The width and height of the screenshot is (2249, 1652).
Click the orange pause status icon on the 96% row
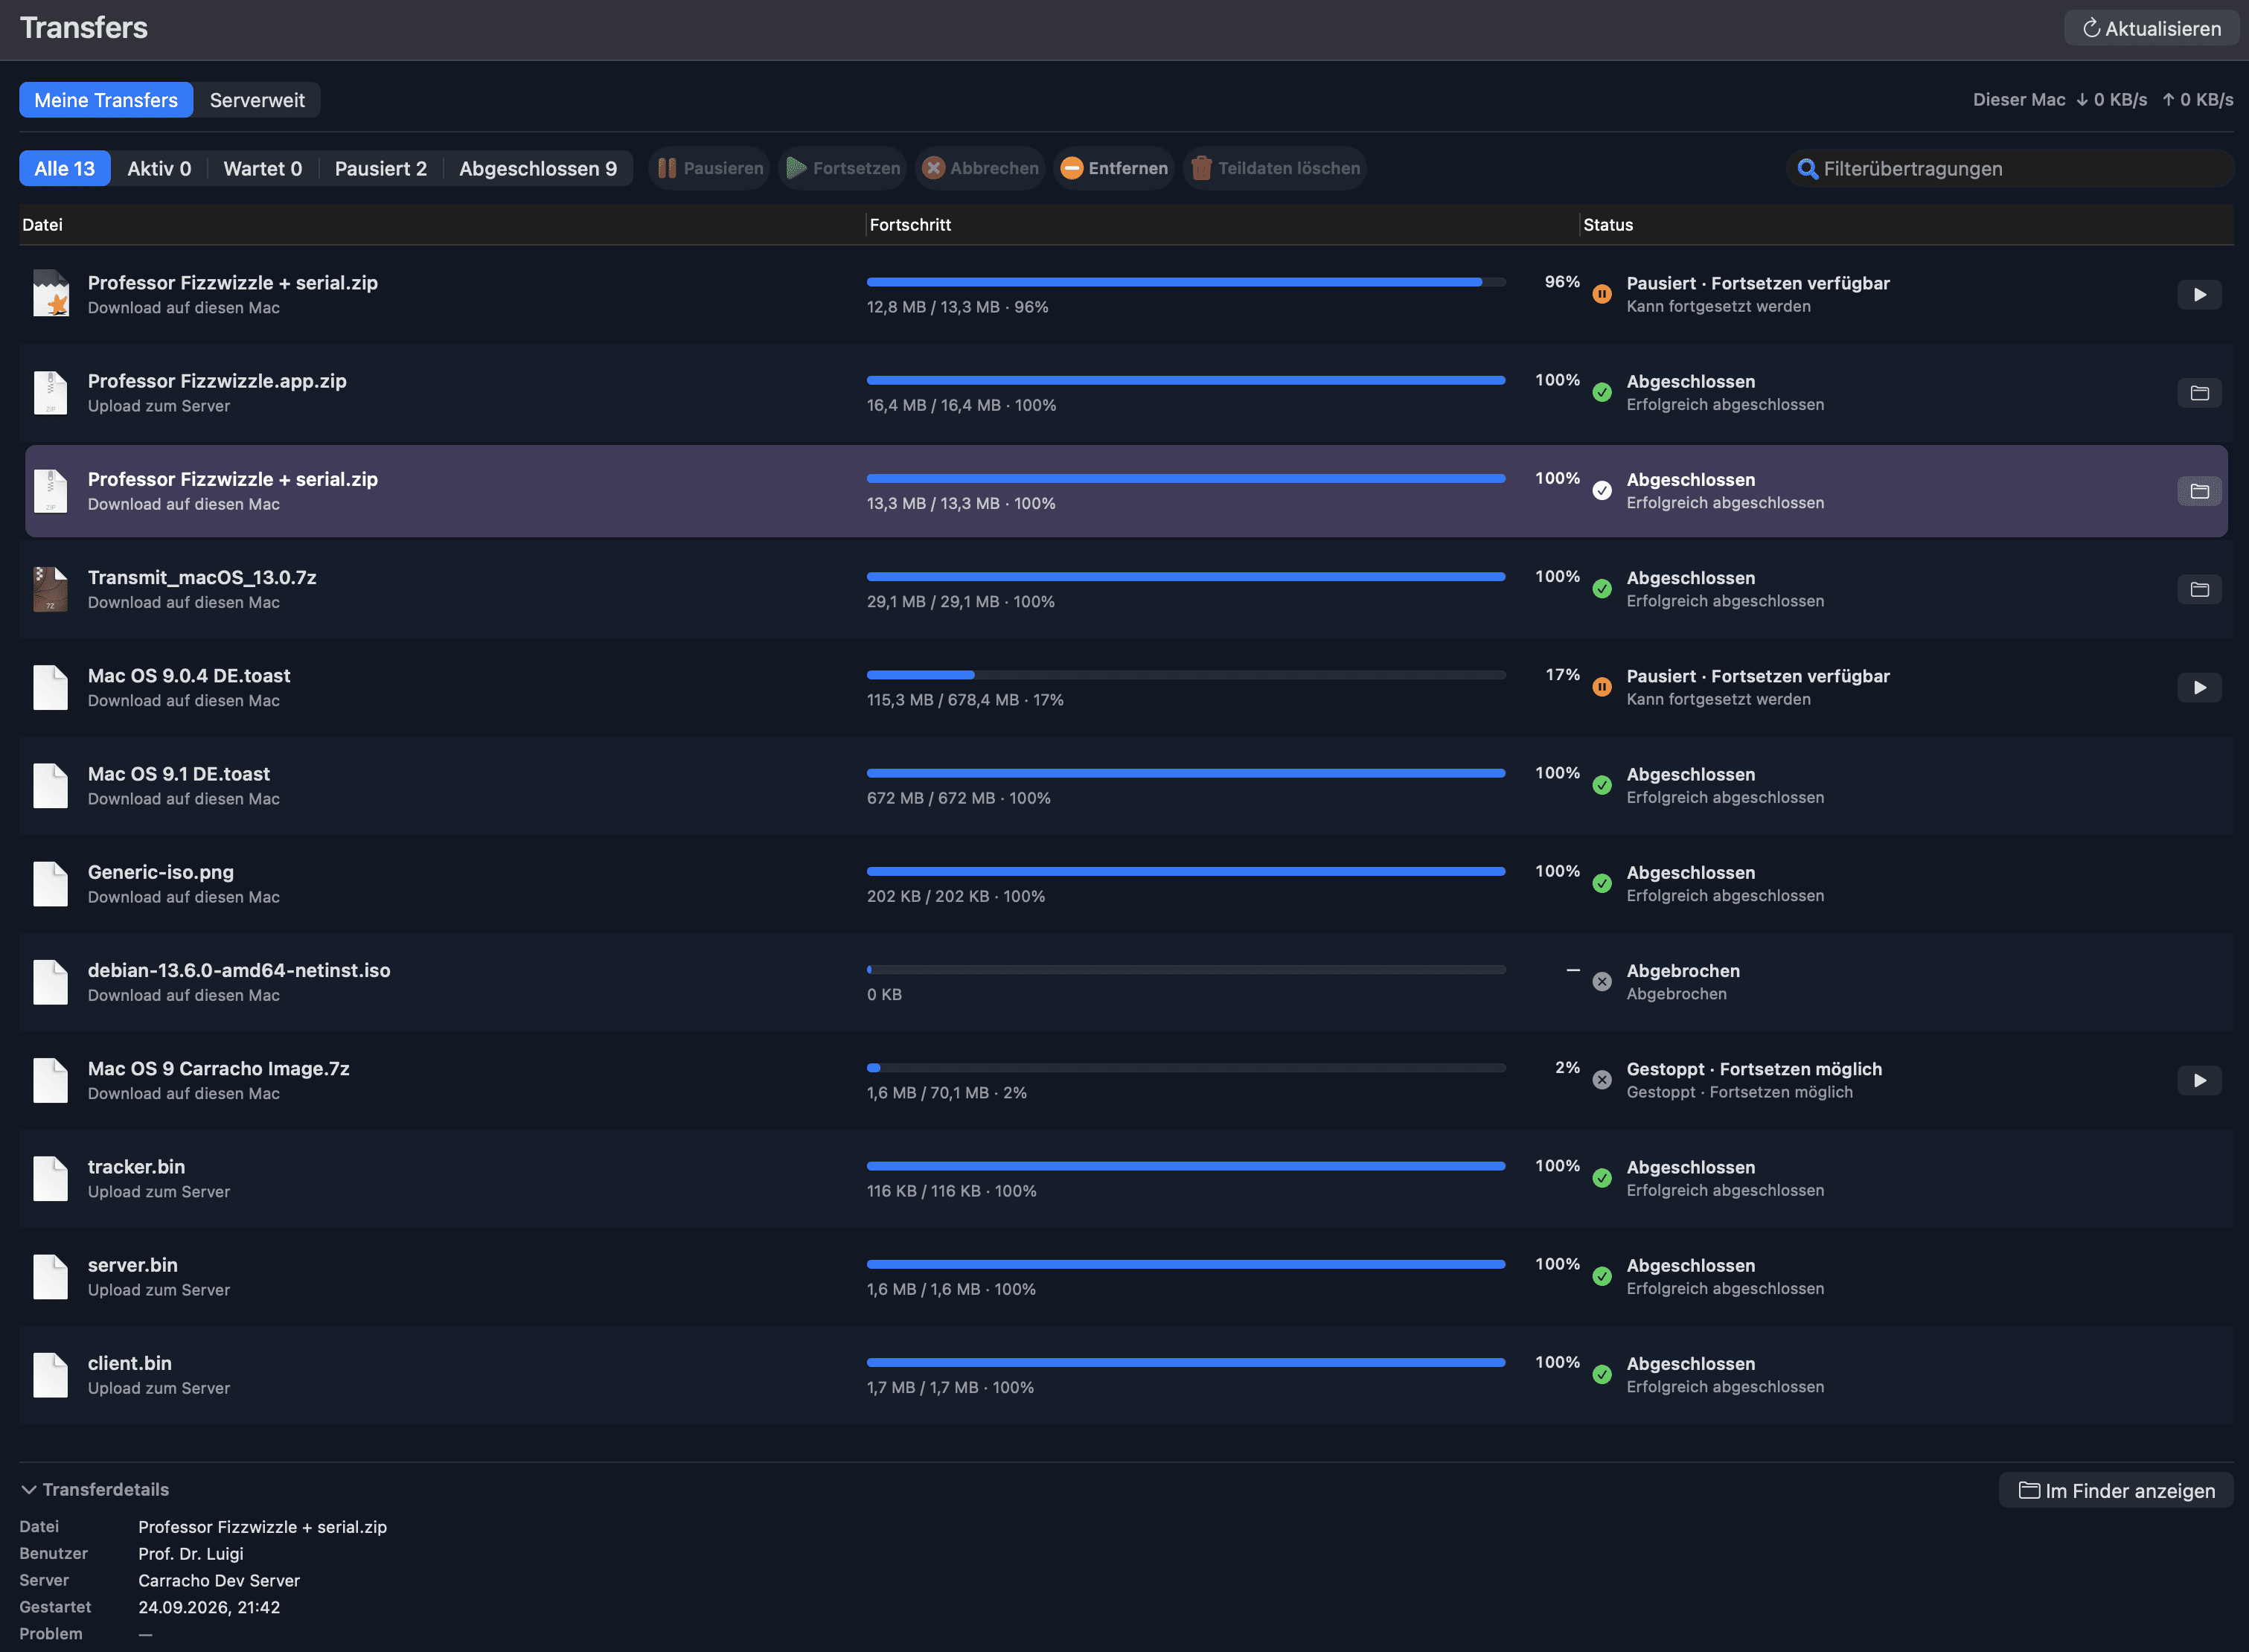[1601, 294]
